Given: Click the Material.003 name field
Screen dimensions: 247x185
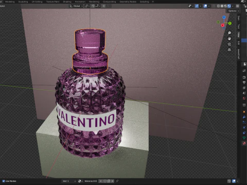Looking at the screenshot, I should coord(91,181).
